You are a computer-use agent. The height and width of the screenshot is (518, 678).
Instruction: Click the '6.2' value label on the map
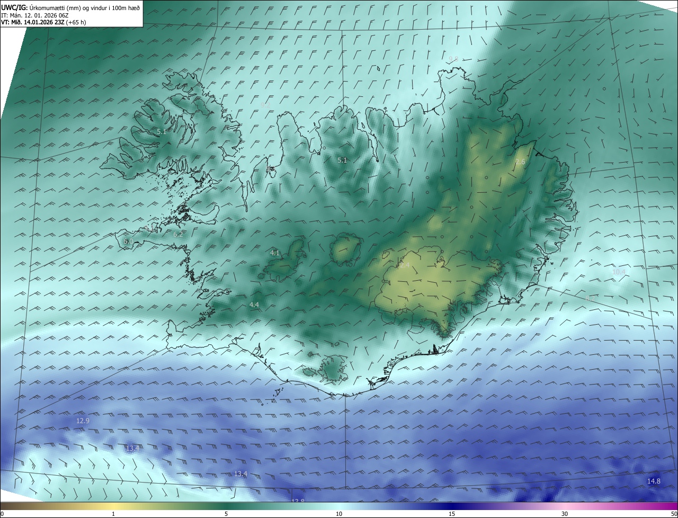coord(178,234)
